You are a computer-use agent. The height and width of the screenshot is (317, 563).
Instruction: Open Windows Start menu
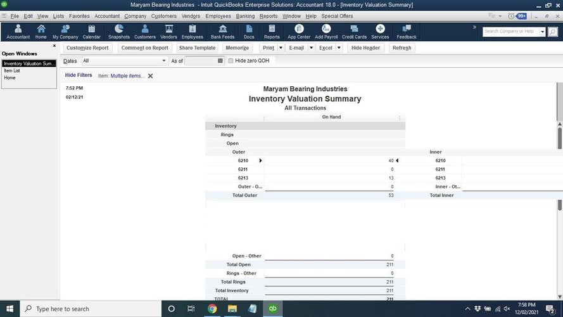pos(9,309)
